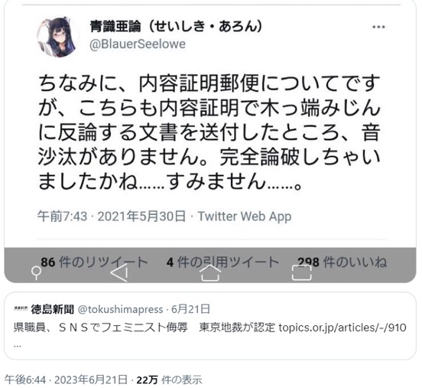This screenshot has width=422, height=388.
Task: Open the @BlauerSeelowe handle
Action: point(138,44)
